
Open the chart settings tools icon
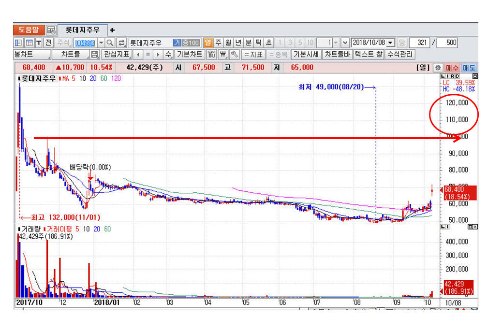click(x=211, y=54)
